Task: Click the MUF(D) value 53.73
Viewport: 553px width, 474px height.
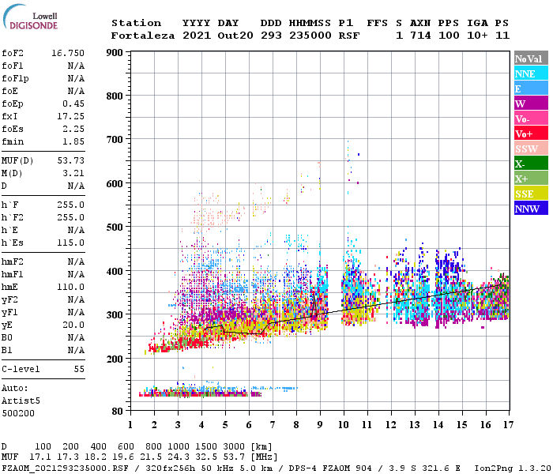Action: point(70,161)
